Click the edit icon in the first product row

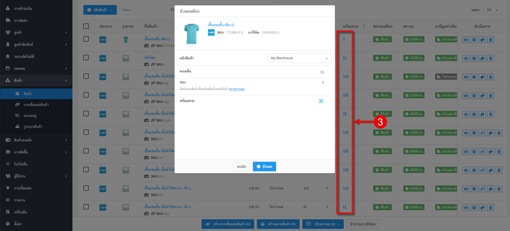click(474, 40)
